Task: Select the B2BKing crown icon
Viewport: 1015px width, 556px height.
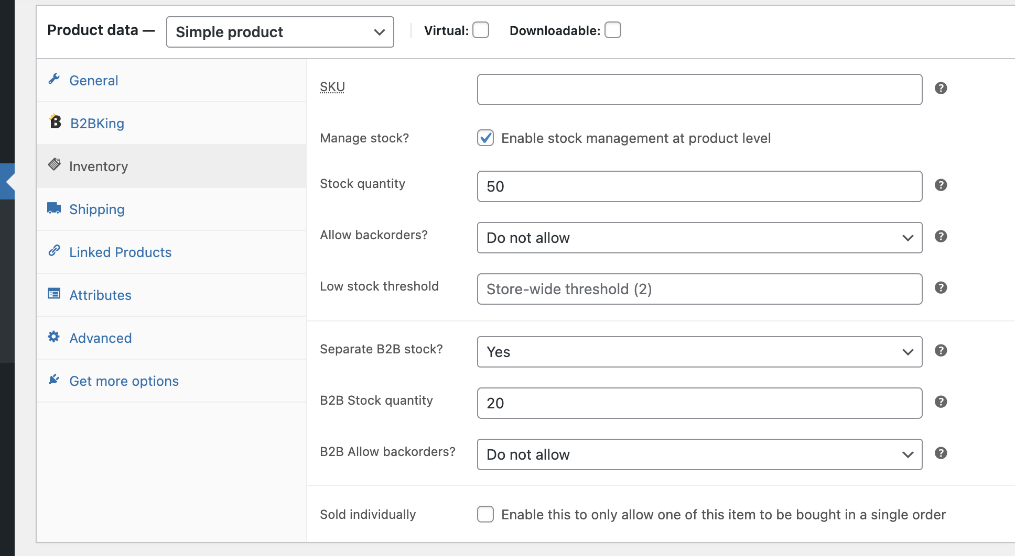Action: [55, 122]
